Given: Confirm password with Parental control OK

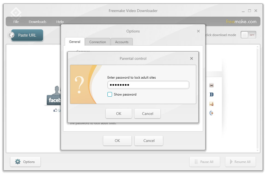Looking at the screenshot, I should coord(119,113).
